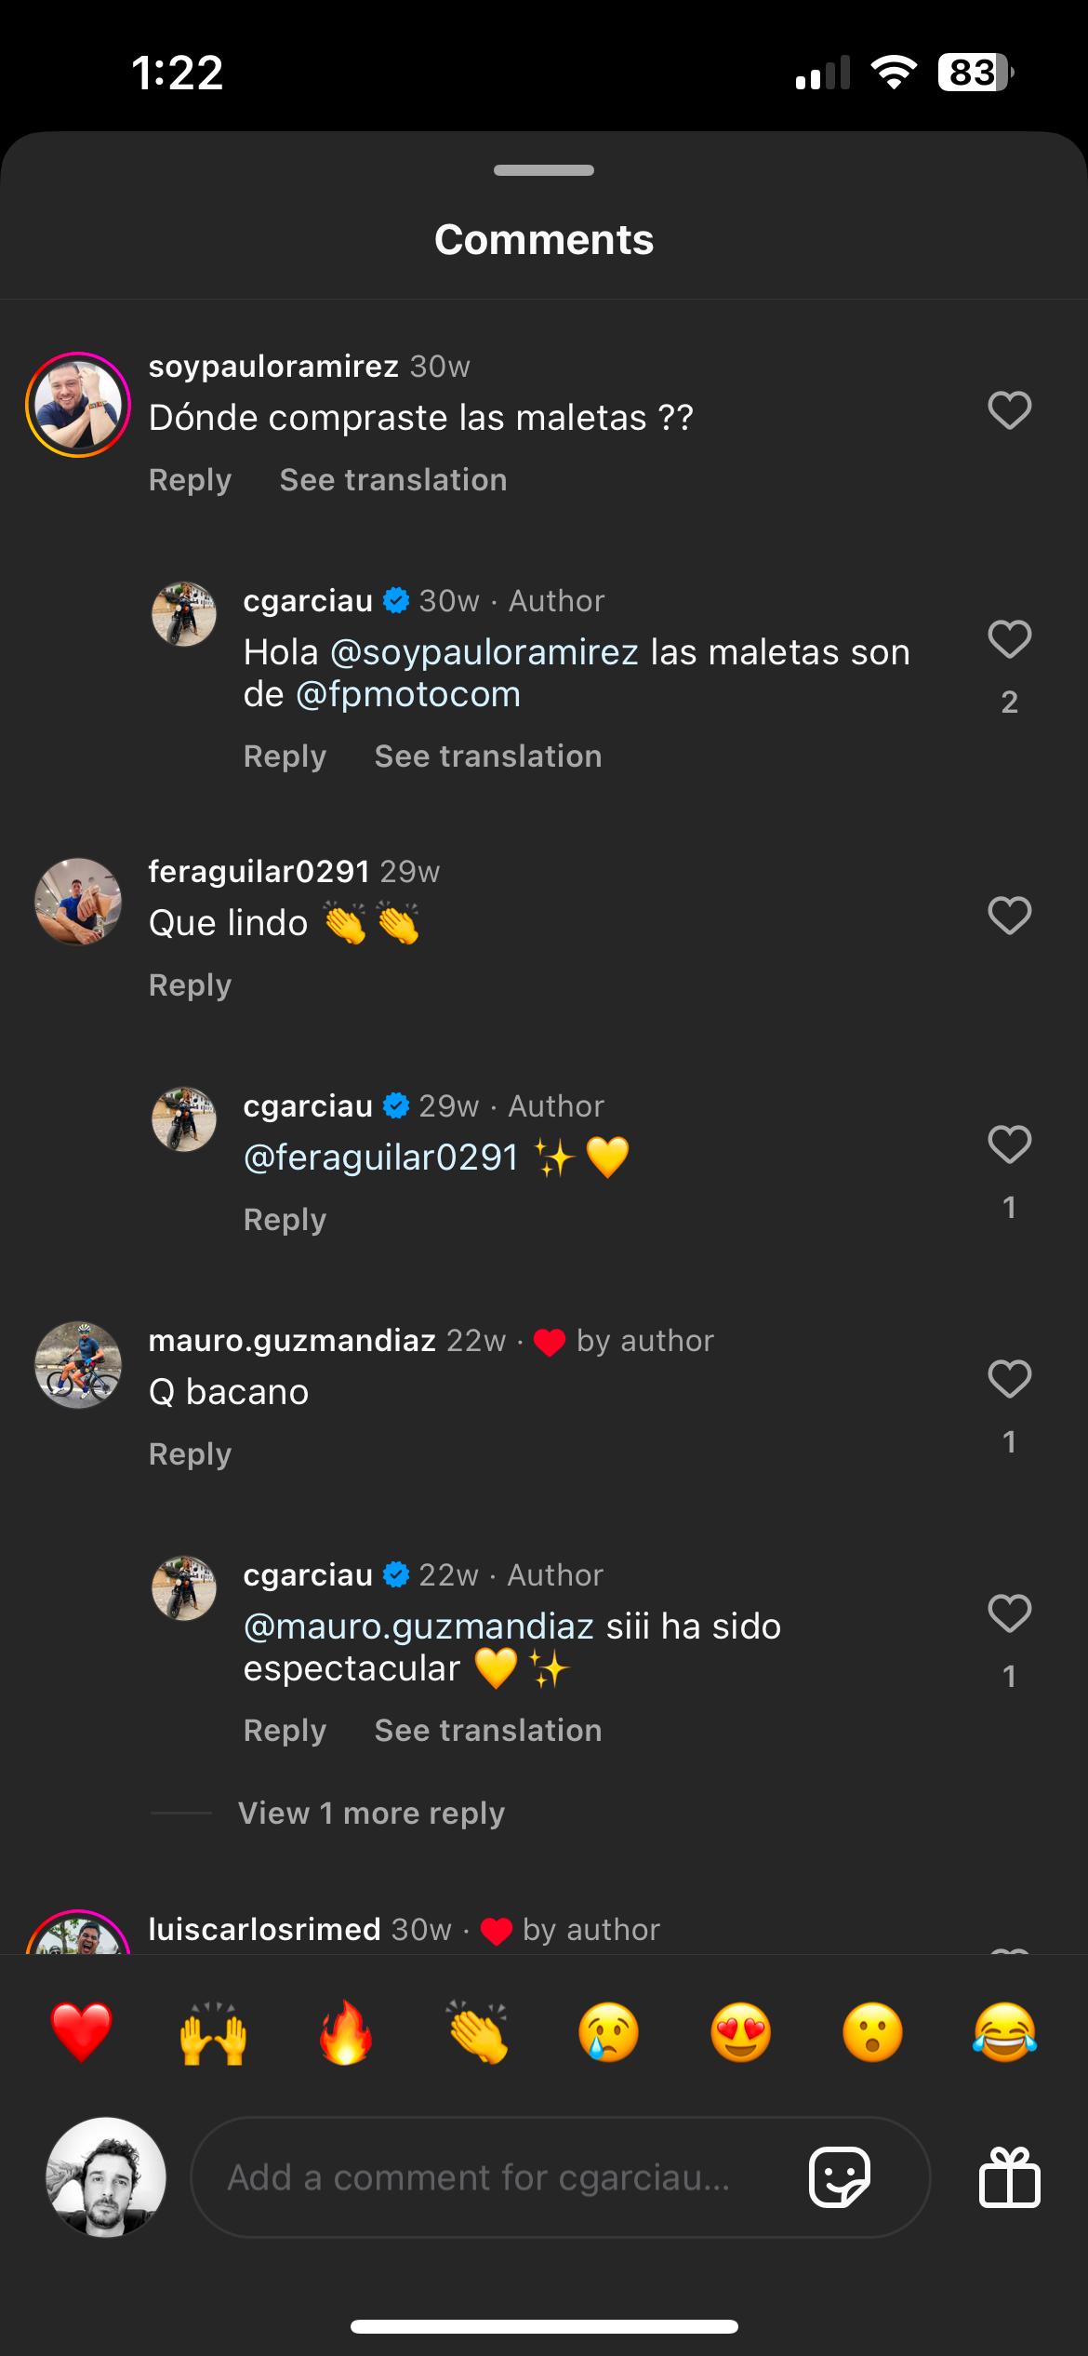Open the @fpmotocom mention link
This screenshot has height=2356, width=1088.
point(407,694)
